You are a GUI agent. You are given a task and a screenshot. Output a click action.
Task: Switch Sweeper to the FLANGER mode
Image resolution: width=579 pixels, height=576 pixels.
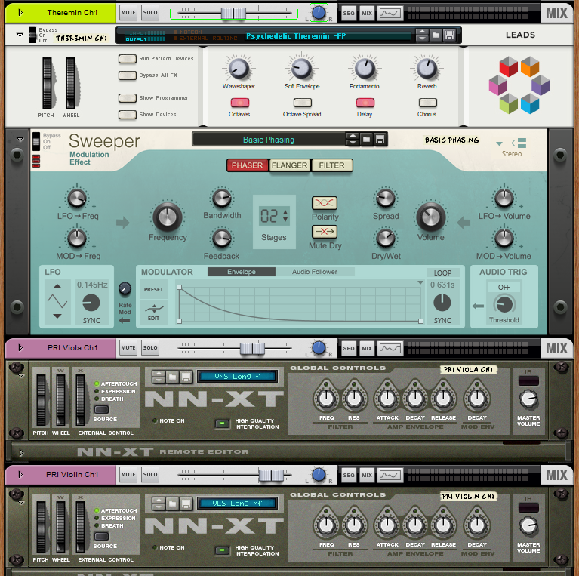click(x=290, y=165)
